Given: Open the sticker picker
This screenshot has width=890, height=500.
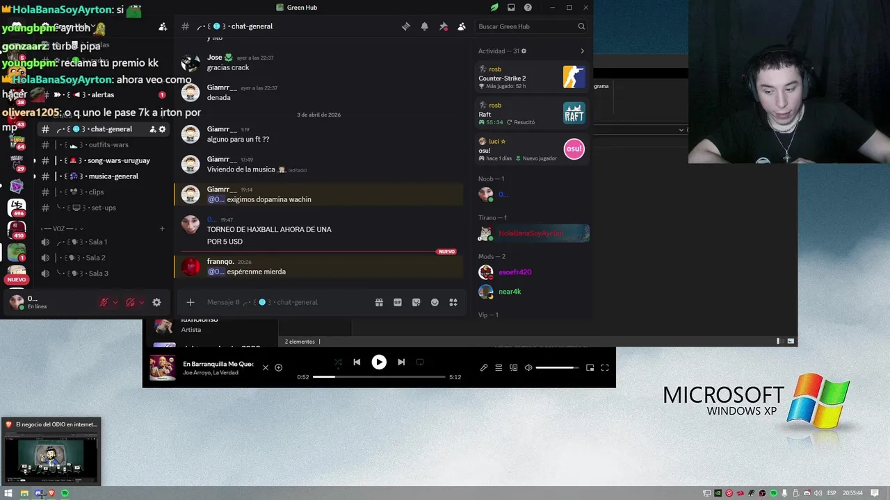Looking at the screenshot, I should pos(416,302).
